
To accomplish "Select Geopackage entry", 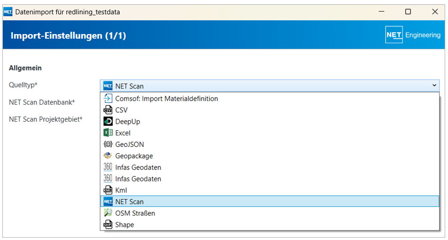I will pyautogui.click(x=269, y=156).
